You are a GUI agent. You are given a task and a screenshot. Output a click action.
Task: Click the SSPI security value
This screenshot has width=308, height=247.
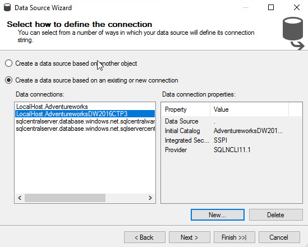220,140
